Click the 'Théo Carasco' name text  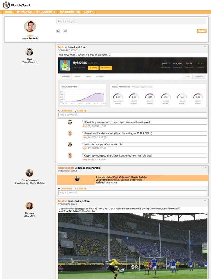30,62
